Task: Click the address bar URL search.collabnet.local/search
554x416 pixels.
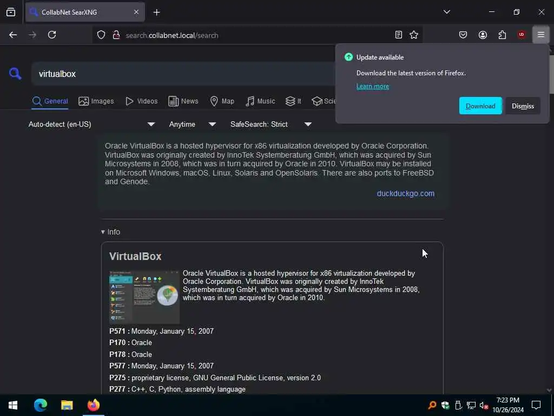Action: [x=172, y=35]
